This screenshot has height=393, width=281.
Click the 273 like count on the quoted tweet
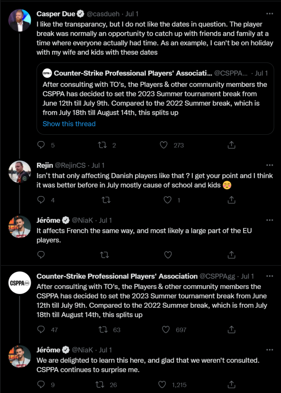coord(179,145)
